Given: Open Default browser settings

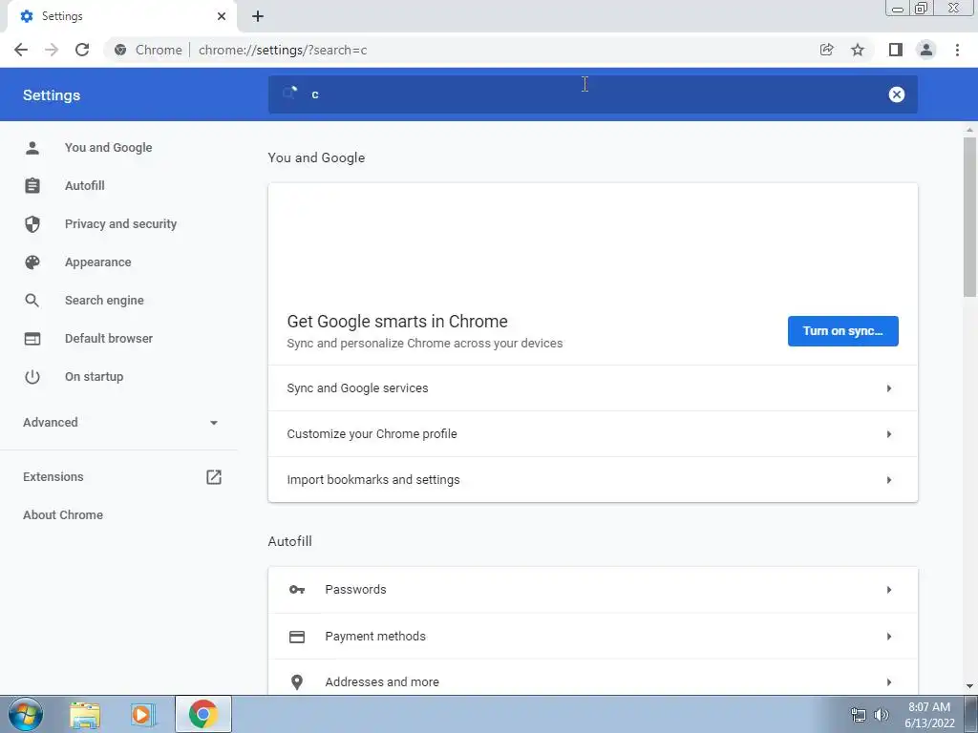Looking at the screenshot, I should pyautogui.click(x=109, y=339).
